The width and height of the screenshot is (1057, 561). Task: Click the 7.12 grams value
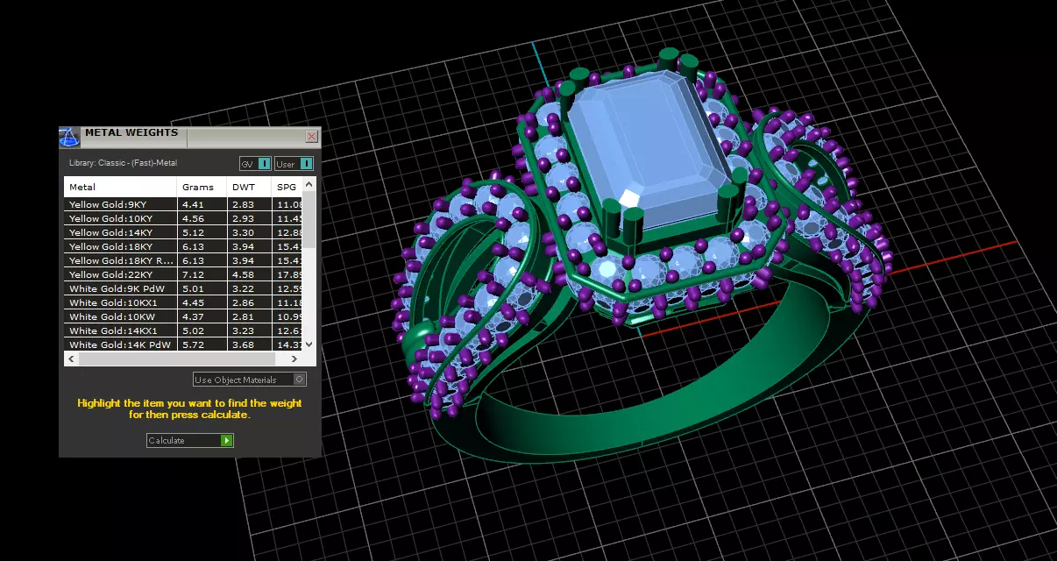click(x=193, y=274)
